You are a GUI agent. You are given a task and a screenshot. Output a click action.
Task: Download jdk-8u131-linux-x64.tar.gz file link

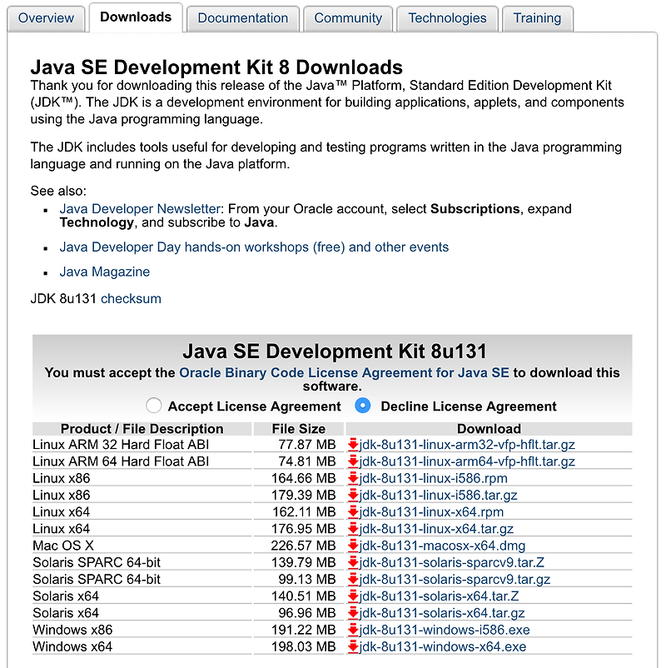[436, 529]
